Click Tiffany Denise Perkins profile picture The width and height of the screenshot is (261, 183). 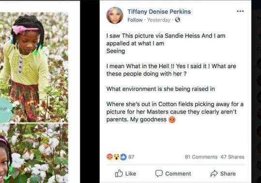(115, 15)
